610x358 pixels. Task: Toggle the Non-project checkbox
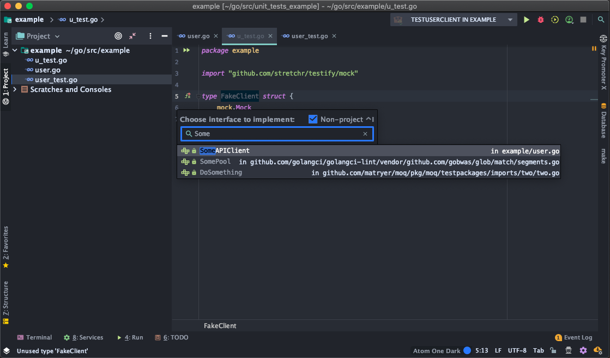pos(313,119)
